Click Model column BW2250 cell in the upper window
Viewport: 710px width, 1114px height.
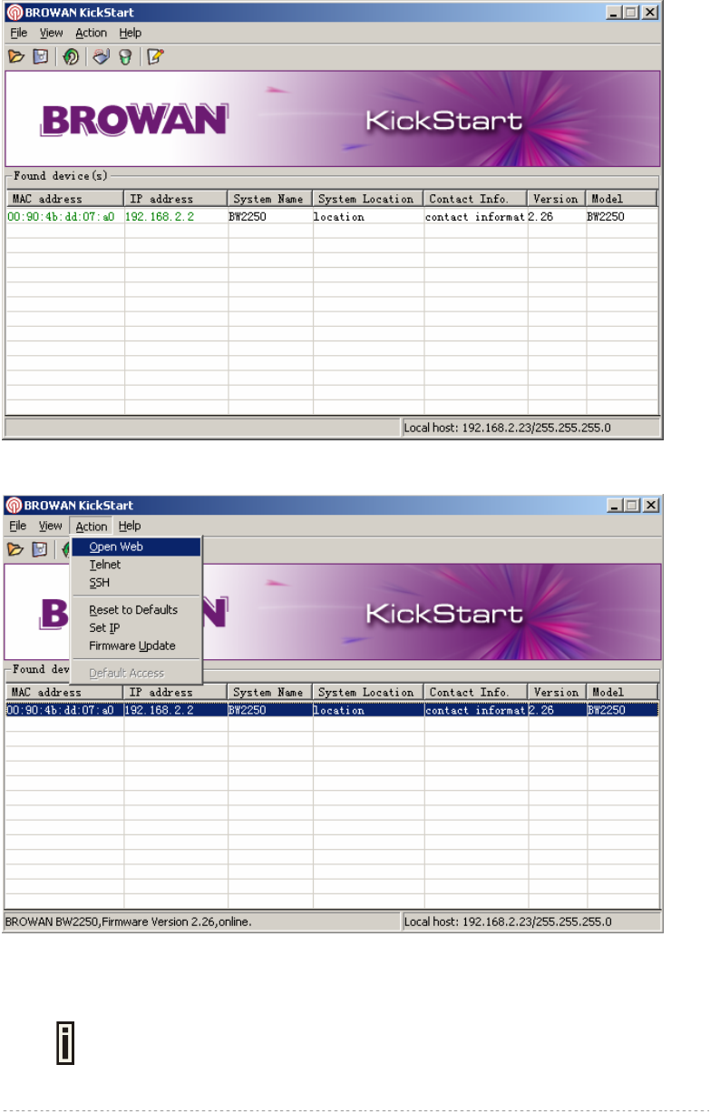click(606, 217)
